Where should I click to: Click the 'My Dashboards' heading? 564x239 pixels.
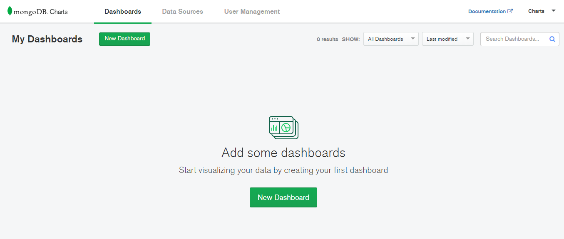(47, 39)
